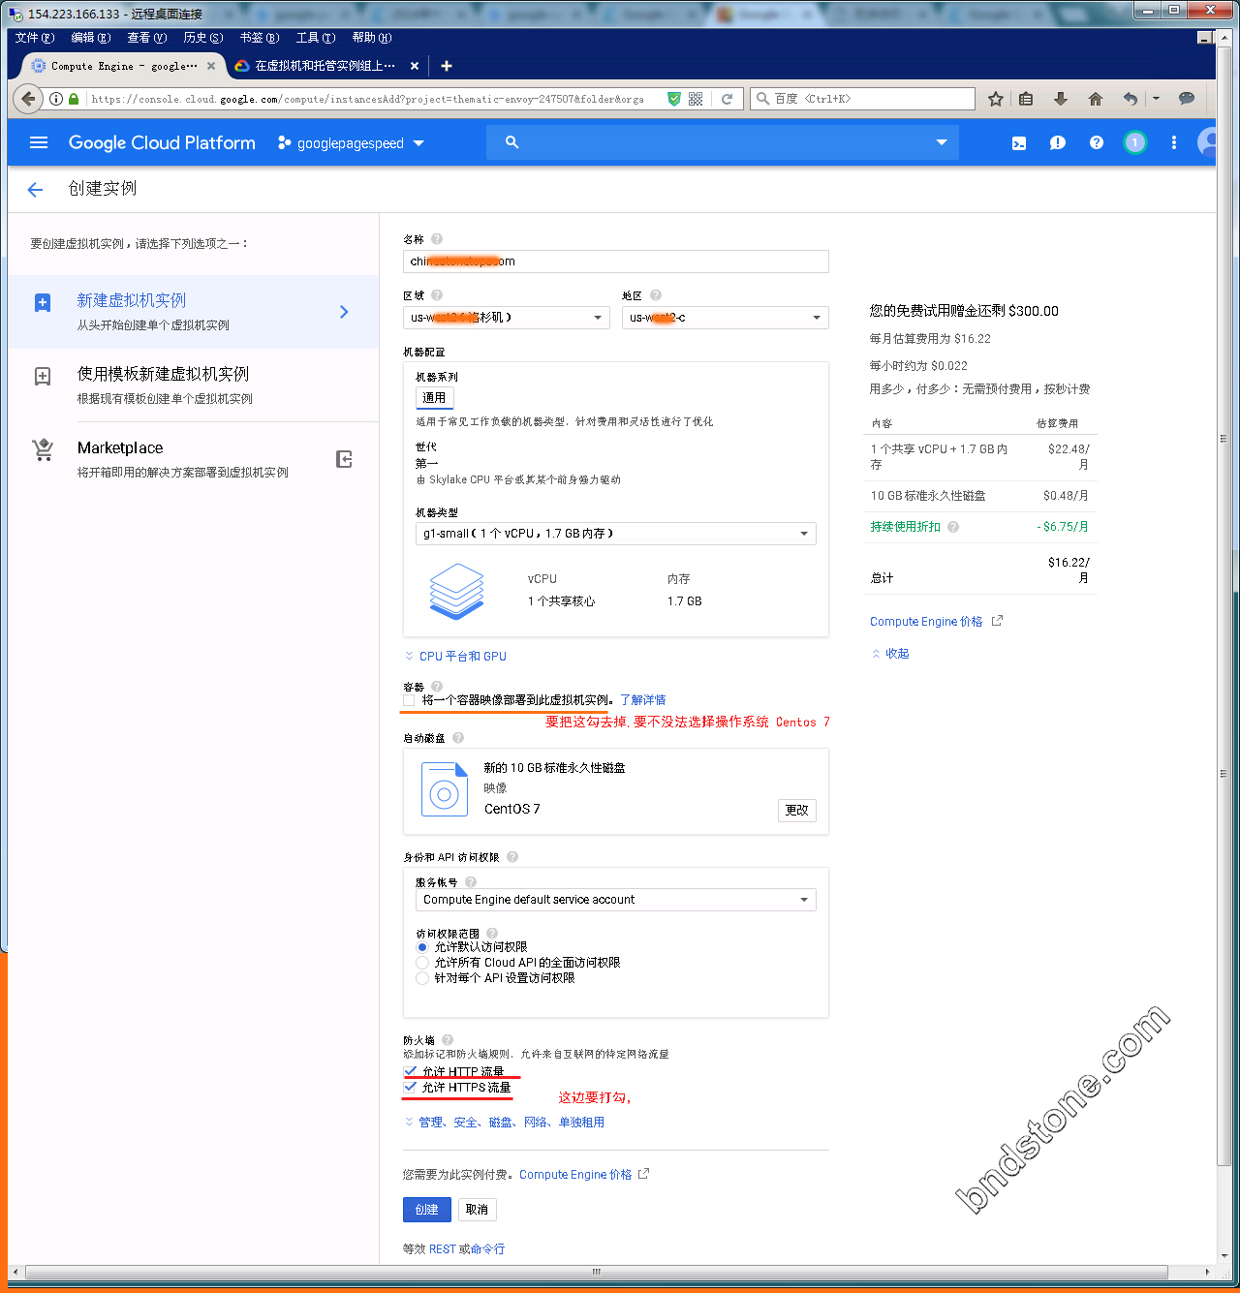Show the bookmarks list icon in toolbar
This screenshot has width=1240, height=1293.
coord(1026,99)
